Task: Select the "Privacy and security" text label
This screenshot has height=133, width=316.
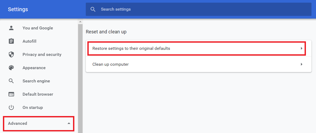Action: click(x=42, y=55)
